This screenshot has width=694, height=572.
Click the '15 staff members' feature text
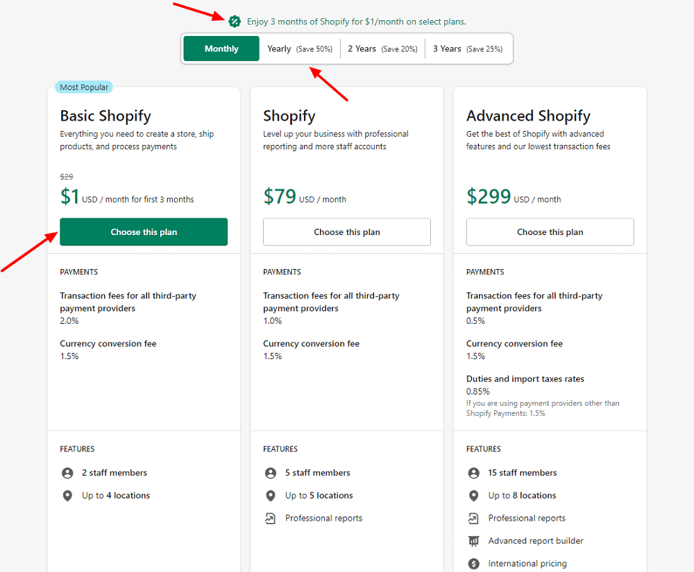pos(523,473)
